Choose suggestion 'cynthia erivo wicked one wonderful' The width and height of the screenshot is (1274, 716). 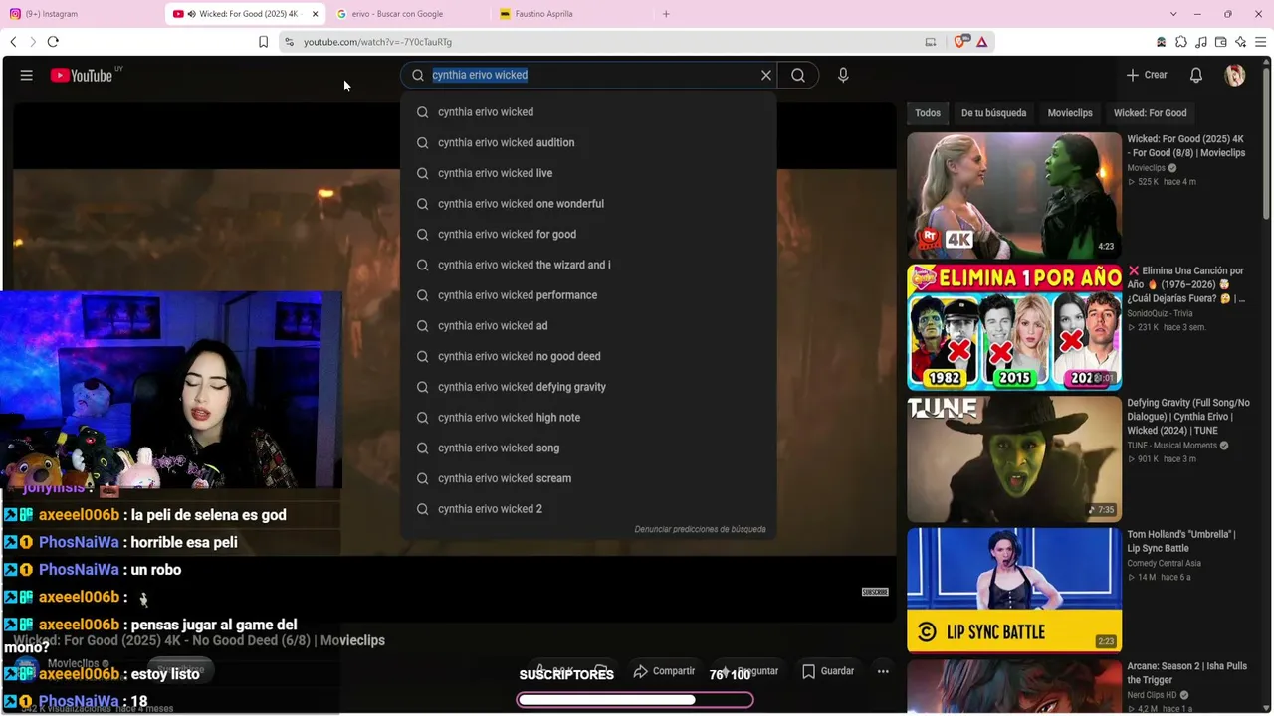(588, 204)
